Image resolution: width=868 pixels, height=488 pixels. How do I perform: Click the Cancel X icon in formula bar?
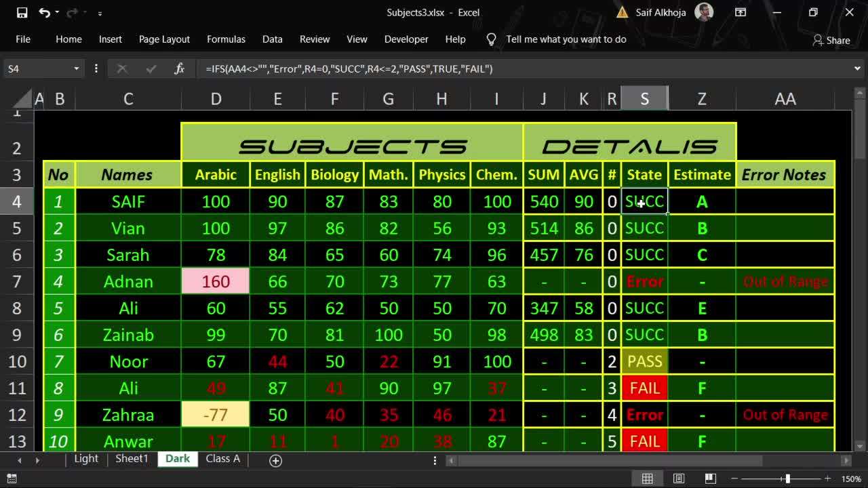point(122,68)
